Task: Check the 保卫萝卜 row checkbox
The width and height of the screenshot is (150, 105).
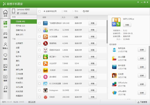Action: [x=39, y=57]
